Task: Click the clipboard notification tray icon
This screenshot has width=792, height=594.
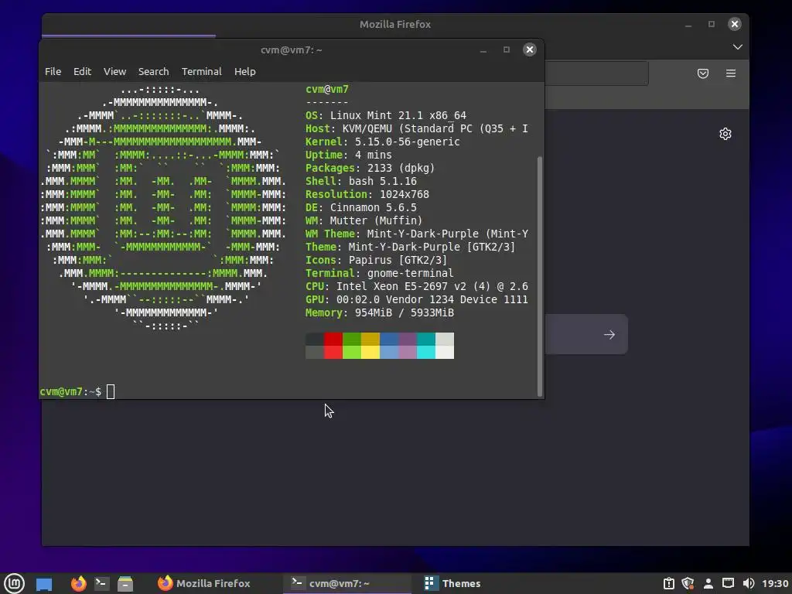Action: [669, 583]
